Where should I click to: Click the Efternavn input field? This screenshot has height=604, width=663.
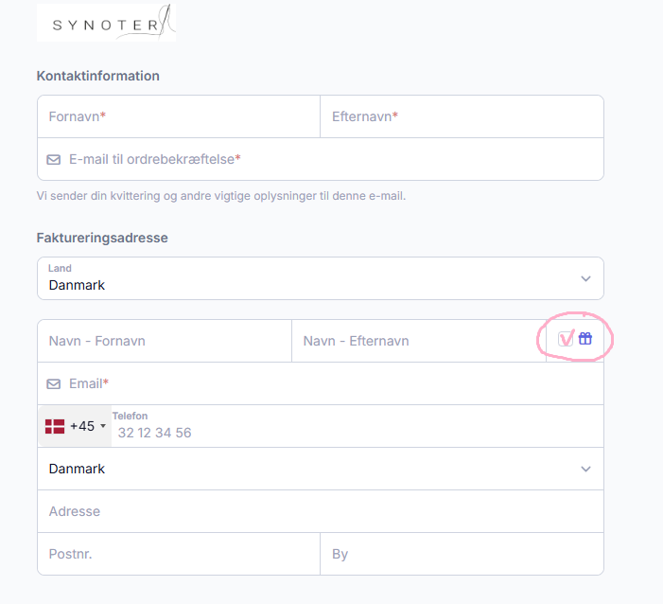(462, 116)
